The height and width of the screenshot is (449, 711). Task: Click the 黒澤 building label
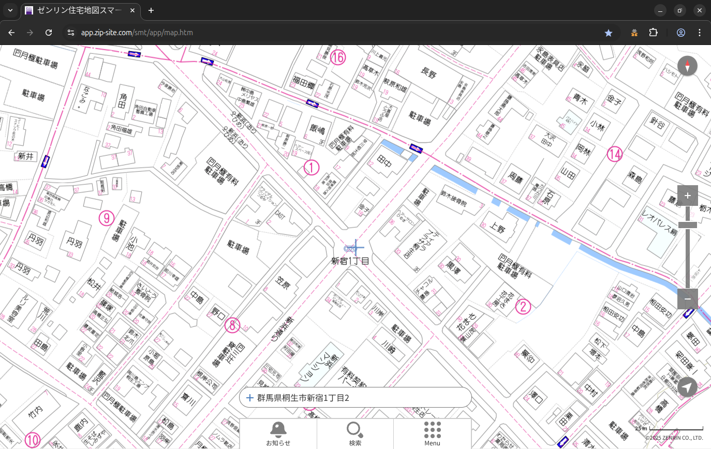(x=454, y=267)
